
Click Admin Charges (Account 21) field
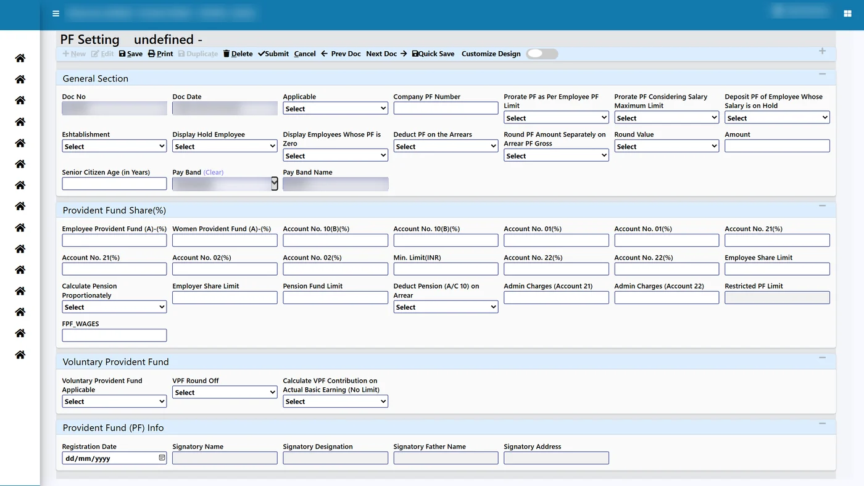coord(556,297)
